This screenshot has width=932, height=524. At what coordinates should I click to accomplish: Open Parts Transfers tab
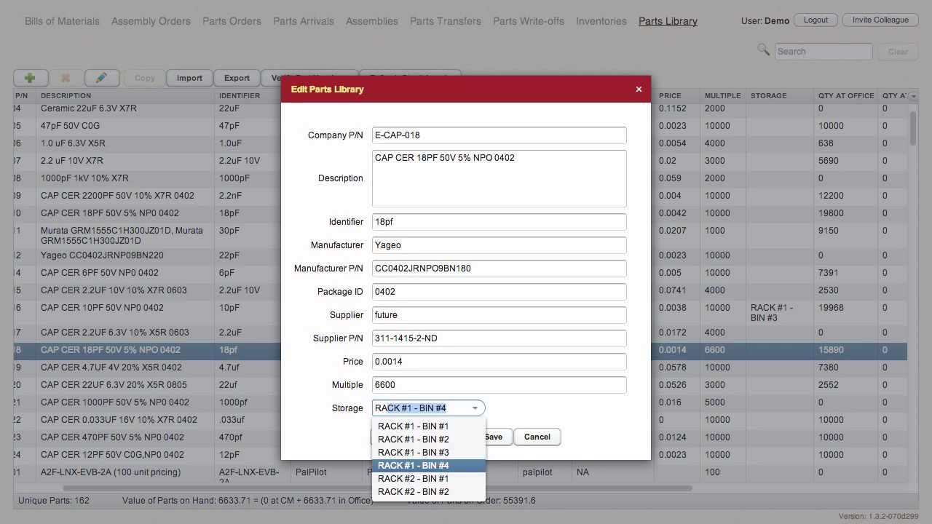click(x=446, y=21)
